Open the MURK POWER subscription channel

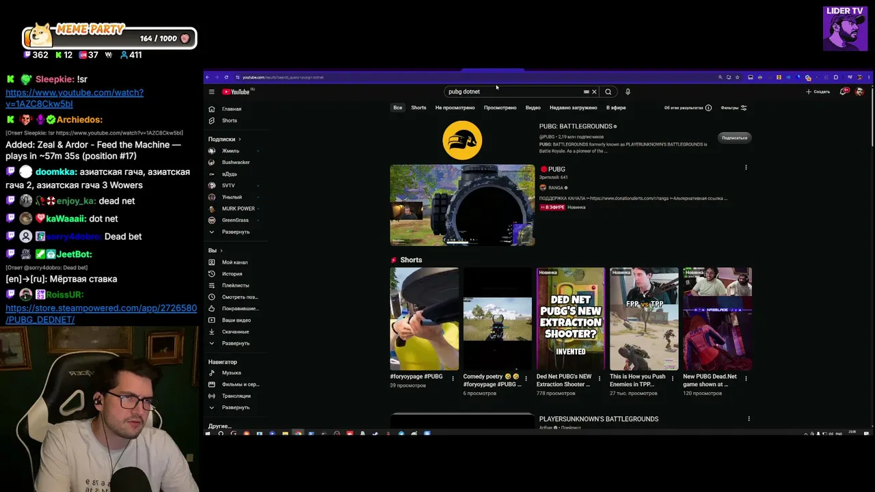tap(239, 209)
